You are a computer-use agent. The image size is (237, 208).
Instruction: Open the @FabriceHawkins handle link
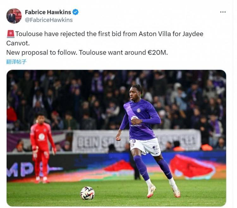click(x=49, y=20)
